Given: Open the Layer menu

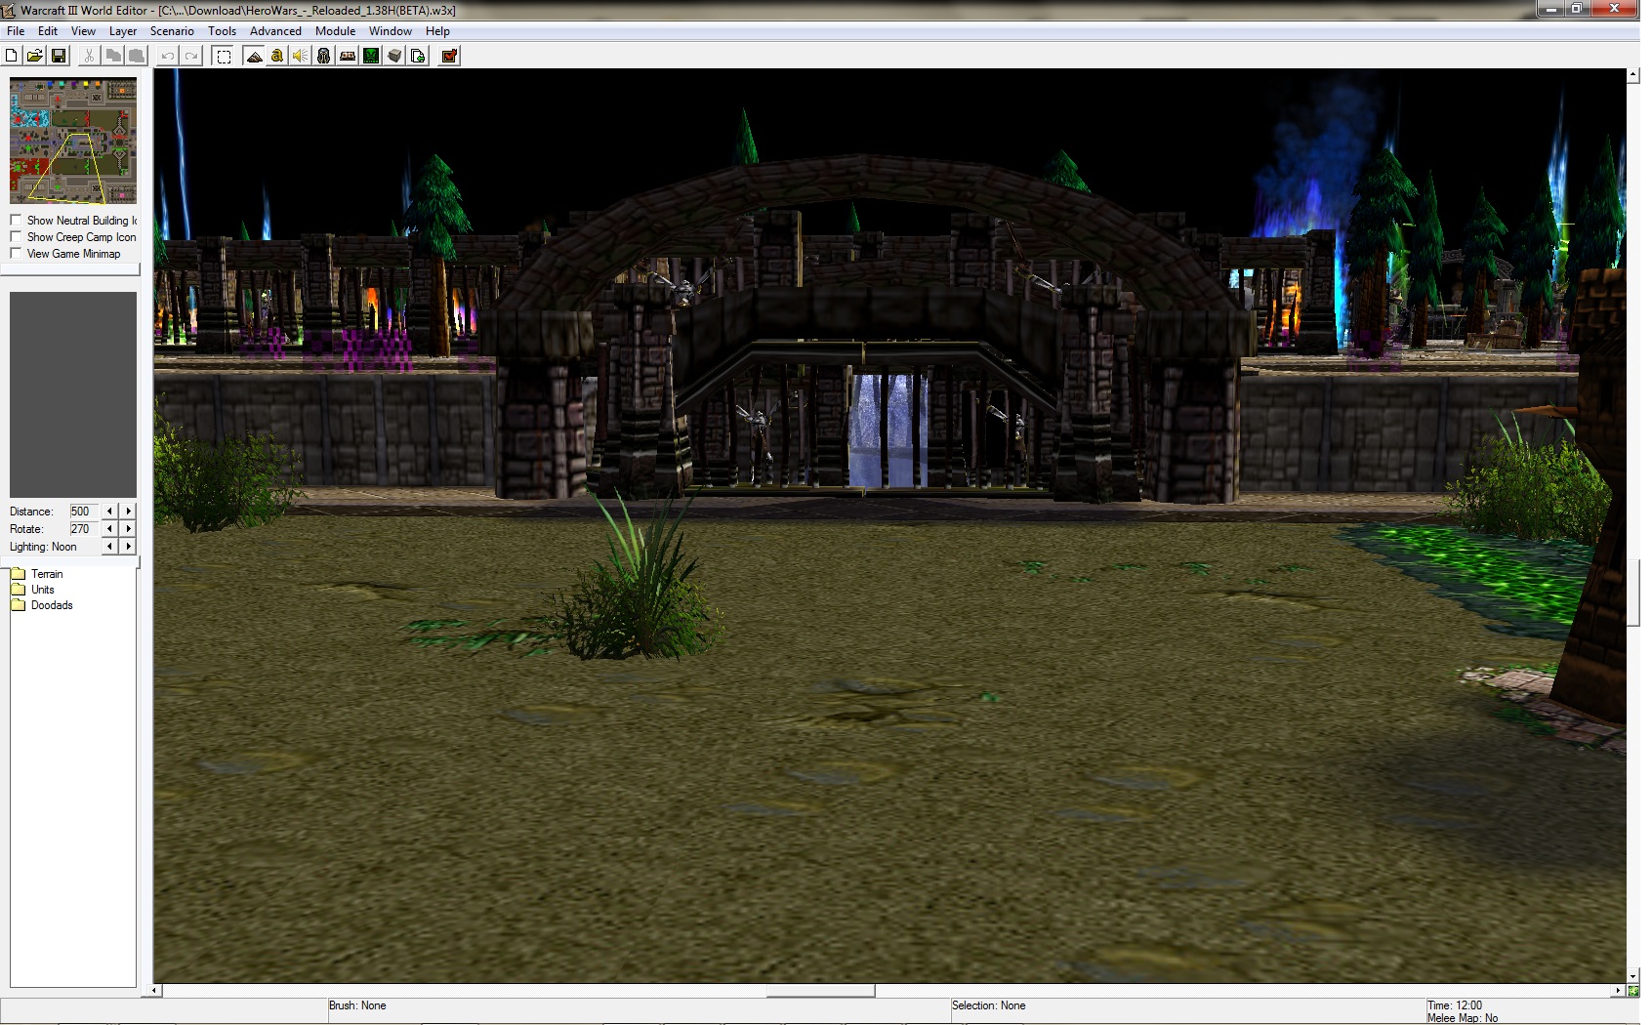Looking at the screenshot, I should (x=123, y=31).
